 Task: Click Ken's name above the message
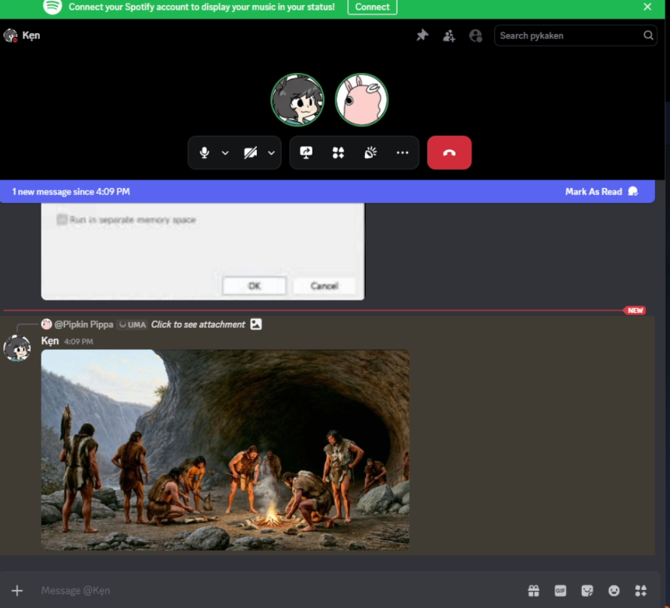point(50,341)
